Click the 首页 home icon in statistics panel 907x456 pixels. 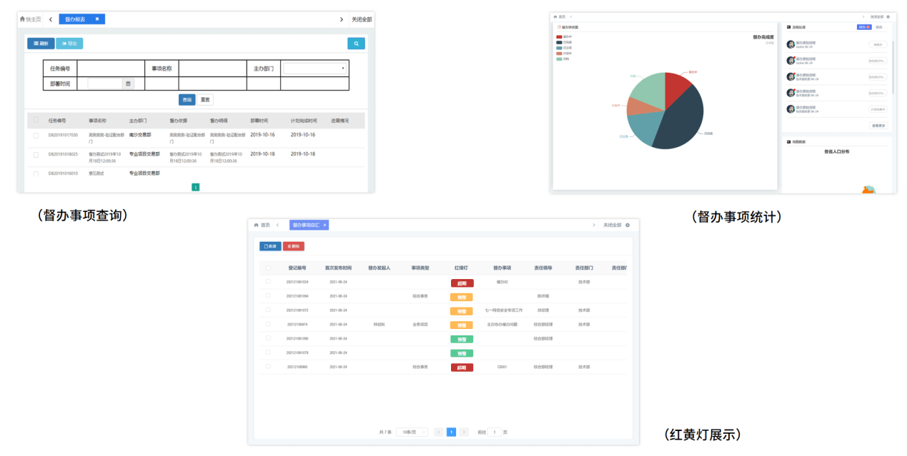[555, 16]
